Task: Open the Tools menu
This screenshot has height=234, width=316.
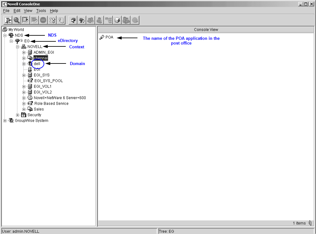Action: coord(41,11)
